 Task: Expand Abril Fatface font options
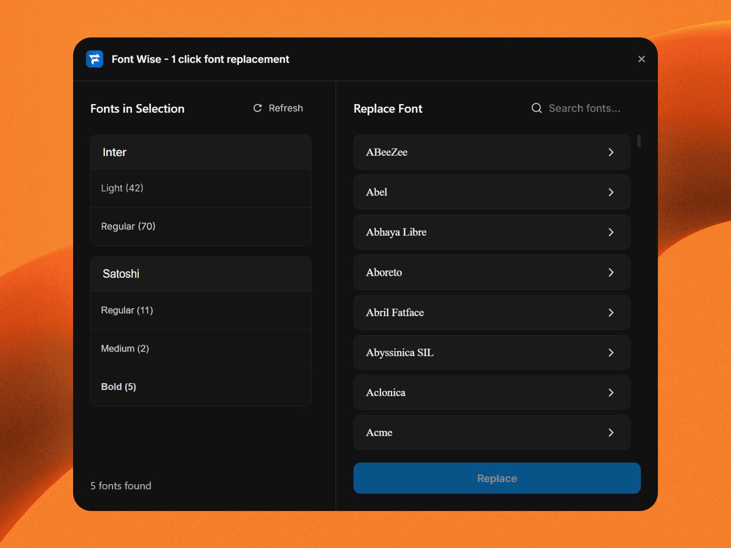[611, 312]
